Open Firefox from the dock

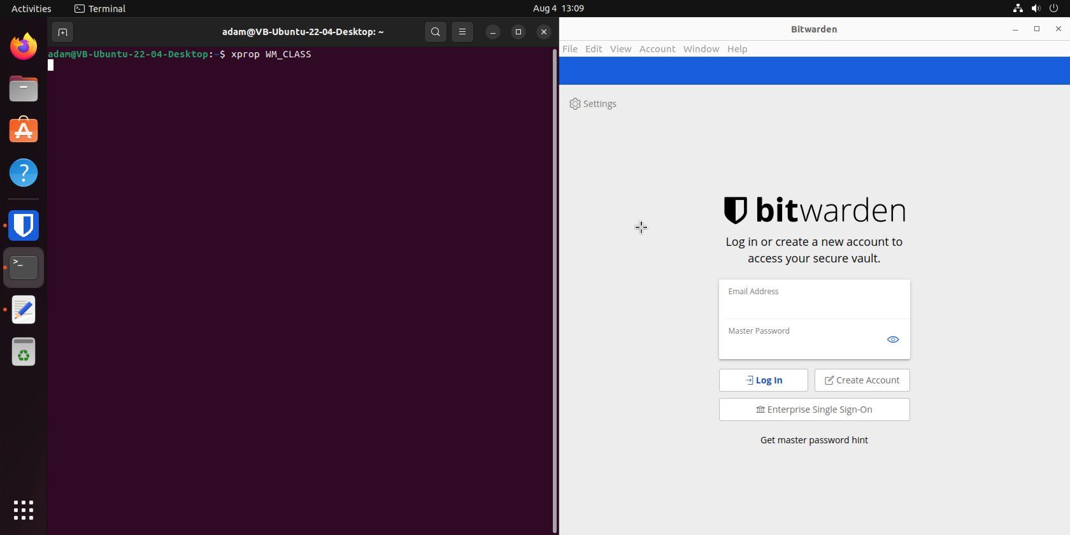(x=24, y=46)
